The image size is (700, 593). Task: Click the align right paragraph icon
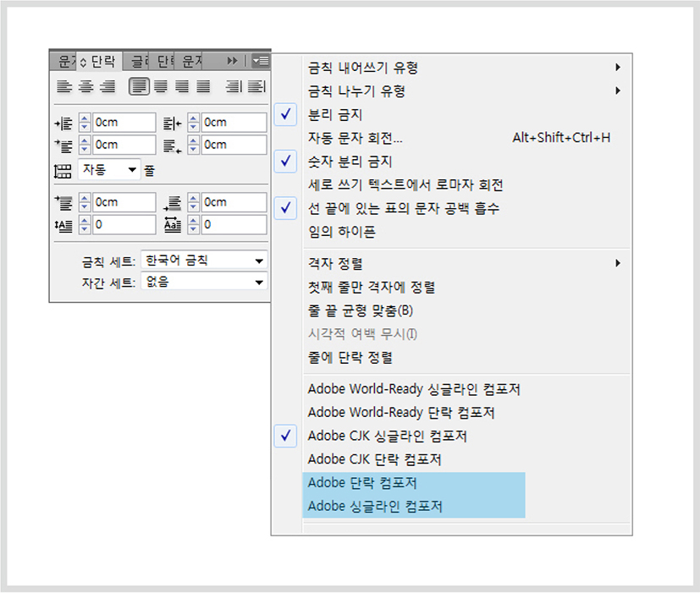tap(107, 86)
